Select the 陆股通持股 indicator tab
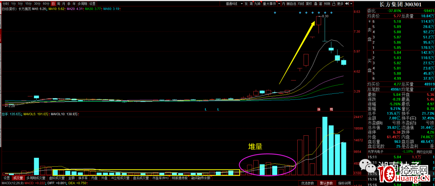Image resolution: width=435 pixels, height=186 pixels. click(180, 178)
